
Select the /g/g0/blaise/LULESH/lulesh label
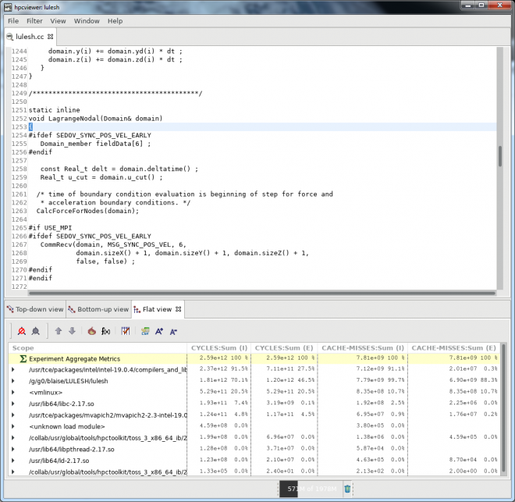click(x=69, y=381)
